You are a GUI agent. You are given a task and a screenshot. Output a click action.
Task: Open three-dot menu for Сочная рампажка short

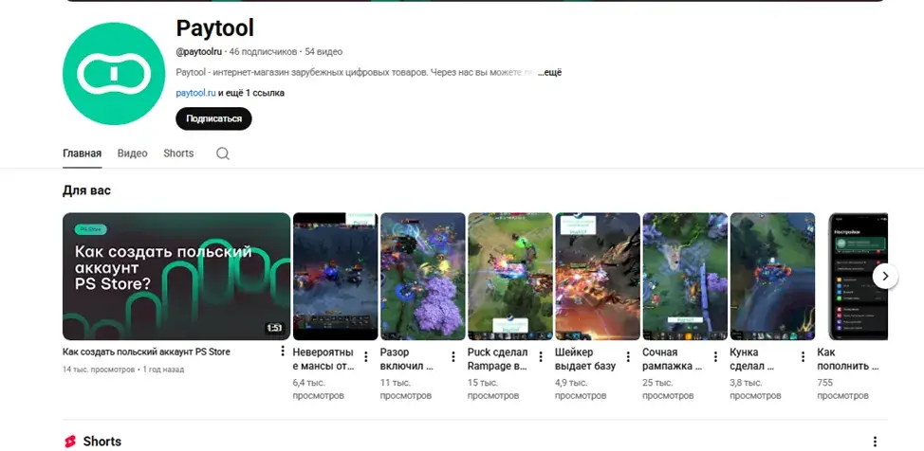(x=715, y=357)
